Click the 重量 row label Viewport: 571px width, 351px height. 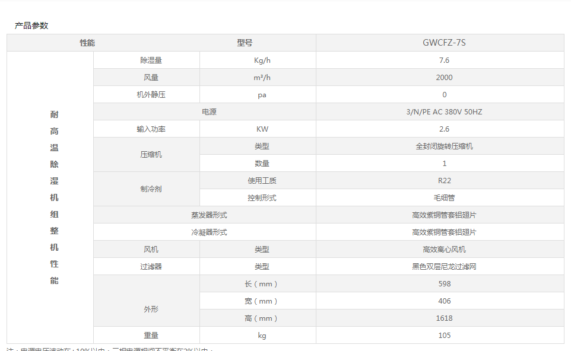(x=151, y=335)
